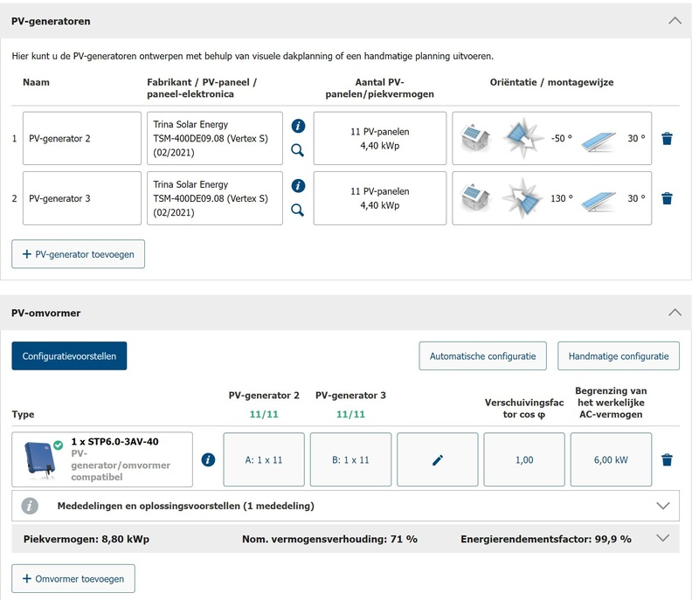Click PV-generator toevoegen button
699x600 pixels.
pyautogui.click(x=79, y=254)
